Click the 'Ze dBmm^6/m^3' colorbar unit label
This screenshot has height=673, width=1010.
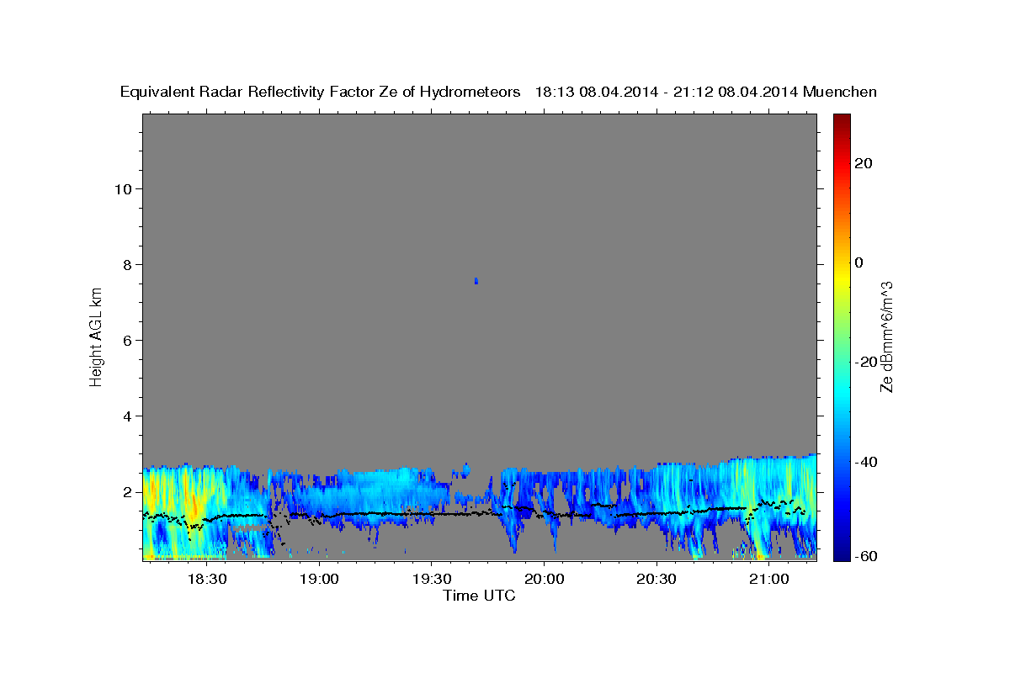pos(886,336)
